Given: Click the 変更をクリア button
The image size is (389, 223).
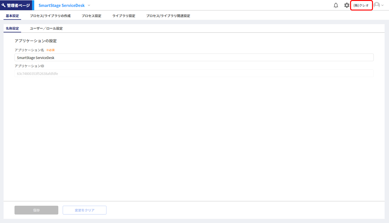Looking at the screenshot, I should (x=85, y=210).
